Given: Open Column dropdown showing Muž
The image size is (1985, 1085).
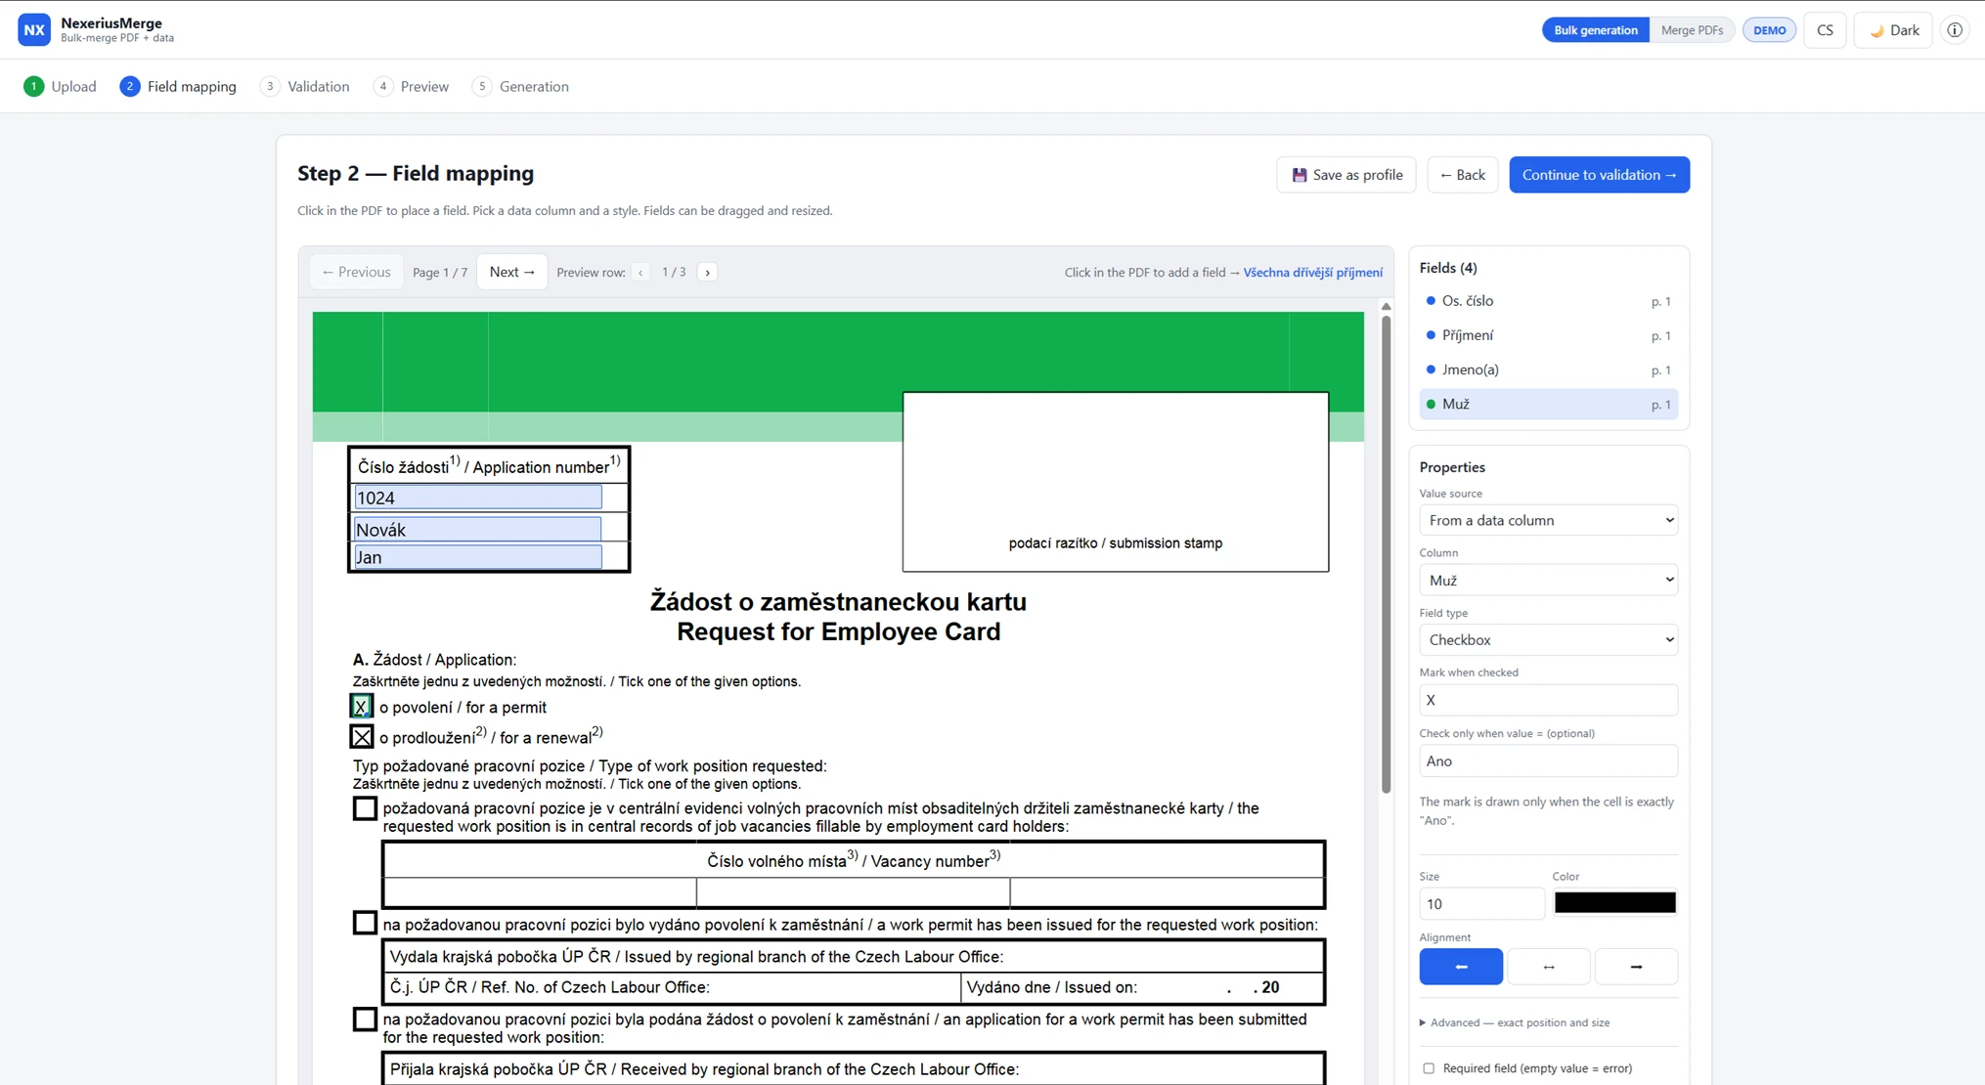Looking at the screenshot, I should coord(1549,580).
